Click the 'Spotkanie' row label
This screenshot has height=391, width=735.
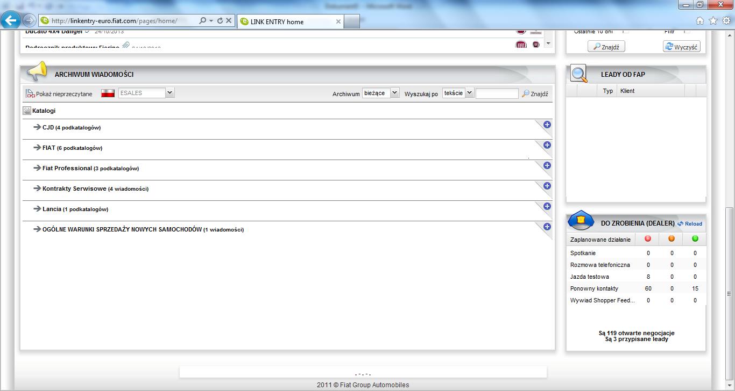[583, 253]
